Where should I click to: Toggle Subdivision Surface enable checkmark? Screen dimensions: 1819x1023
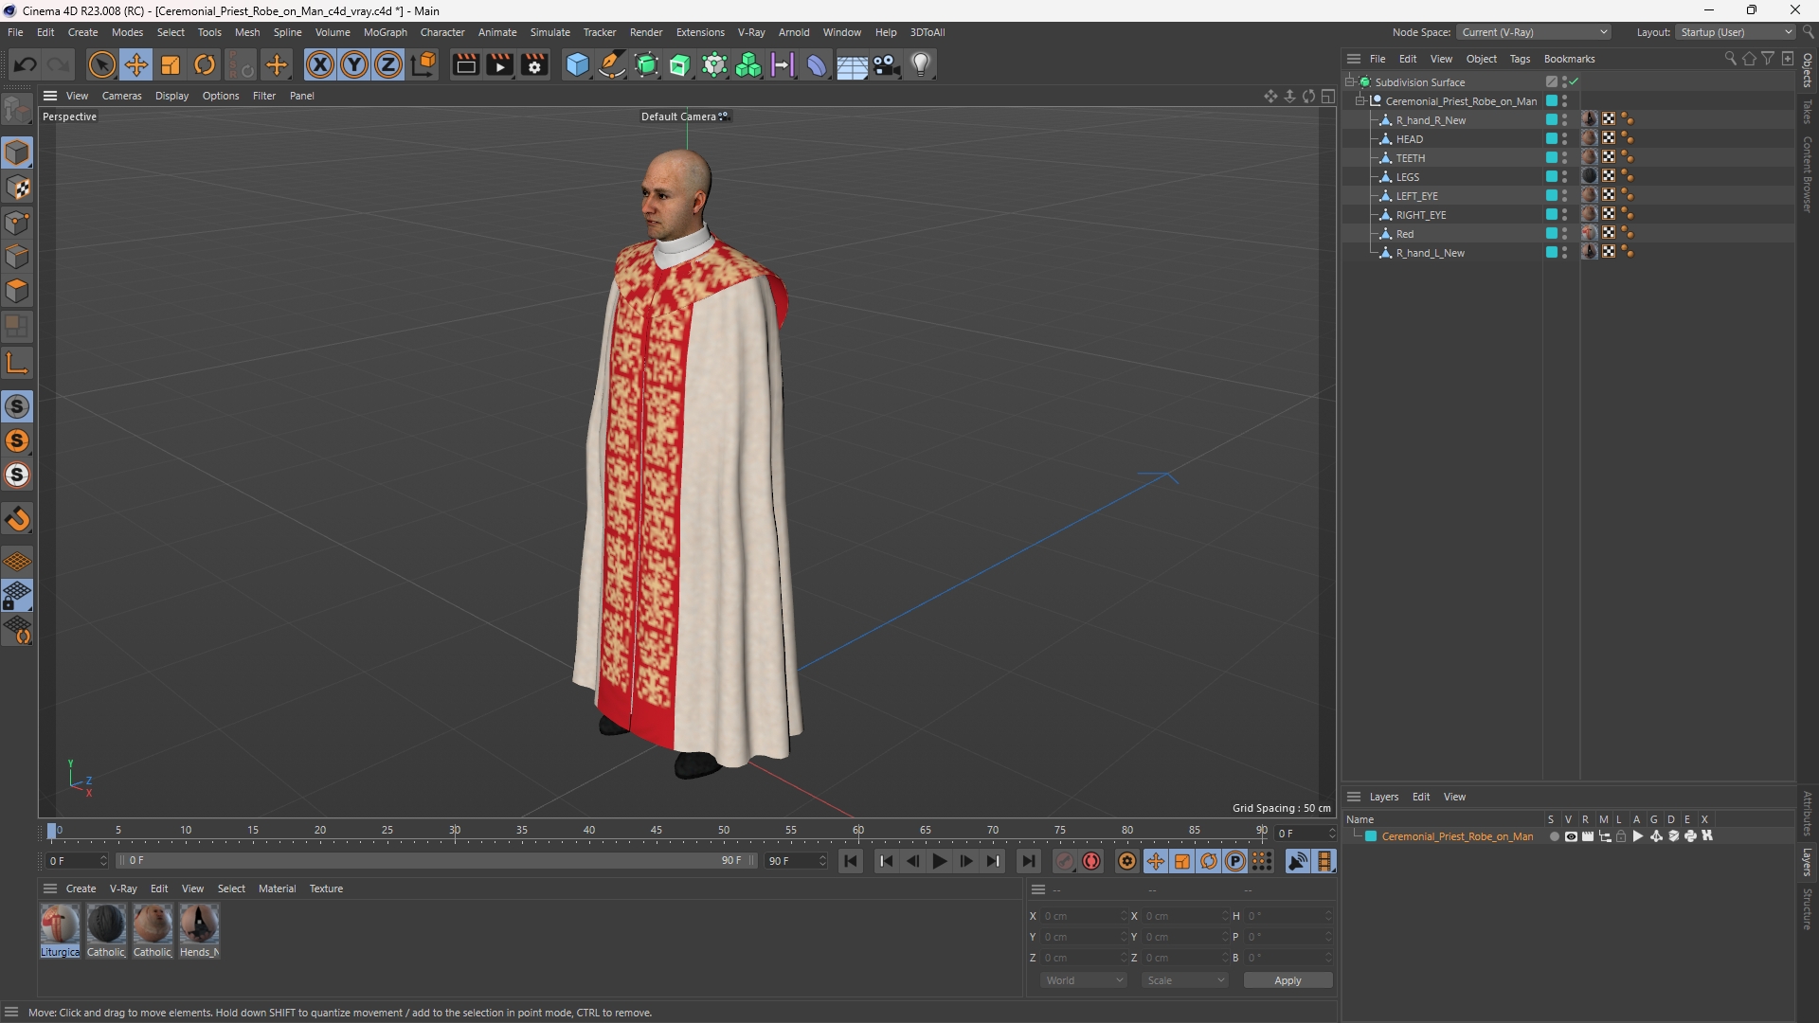(x=1574, y=82)
